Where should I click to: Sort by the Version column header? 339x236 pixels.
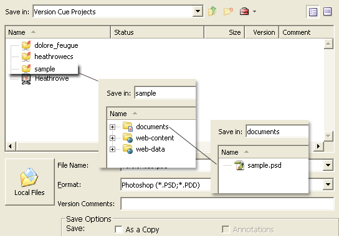pyautogui.click(x=262, y=32)
